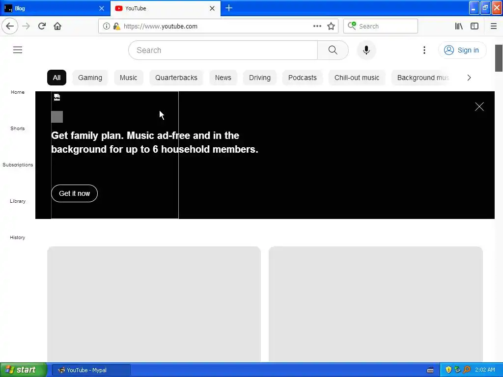Open YouTube settings three-dot menu
Screen dimensions: 503x377
point(424,50)
